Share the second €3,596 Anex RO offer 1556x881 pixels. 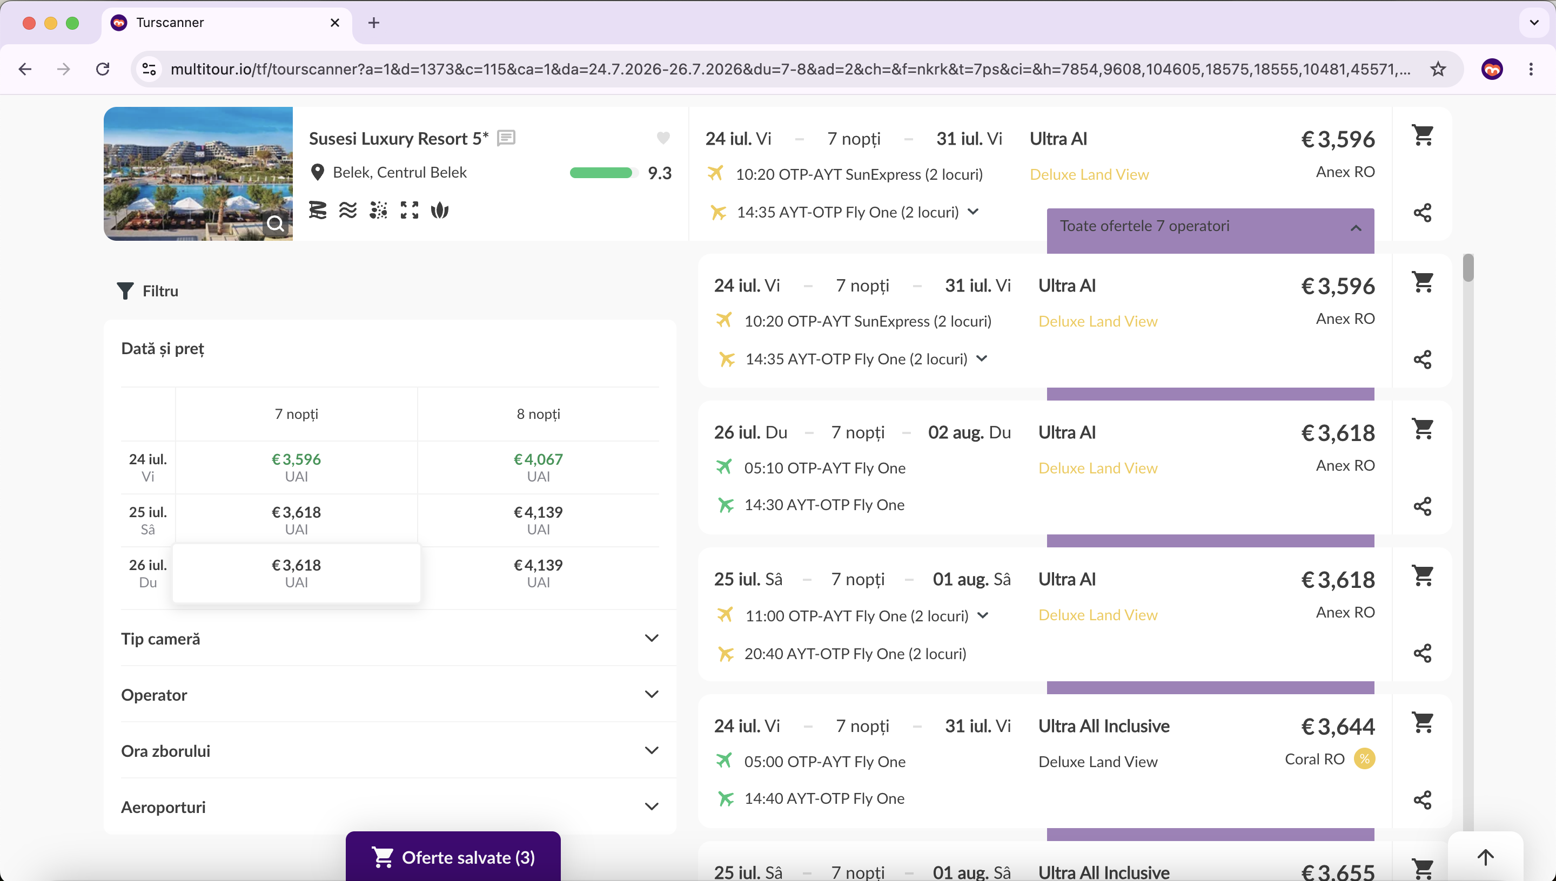click(x=1422, y=360)
